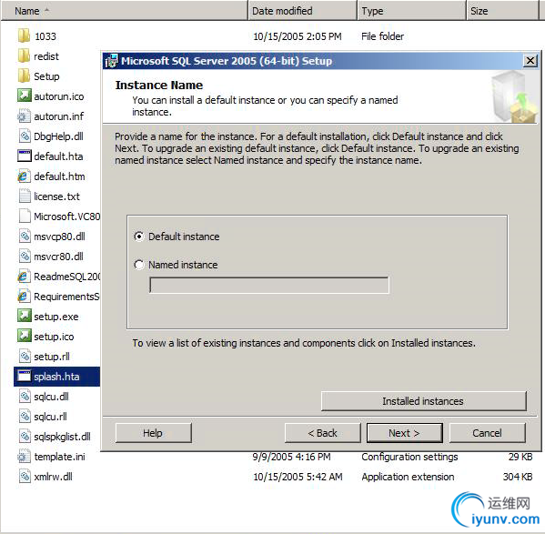
Task: Select the default.htm file icon
Action: [x=24, y=176]
